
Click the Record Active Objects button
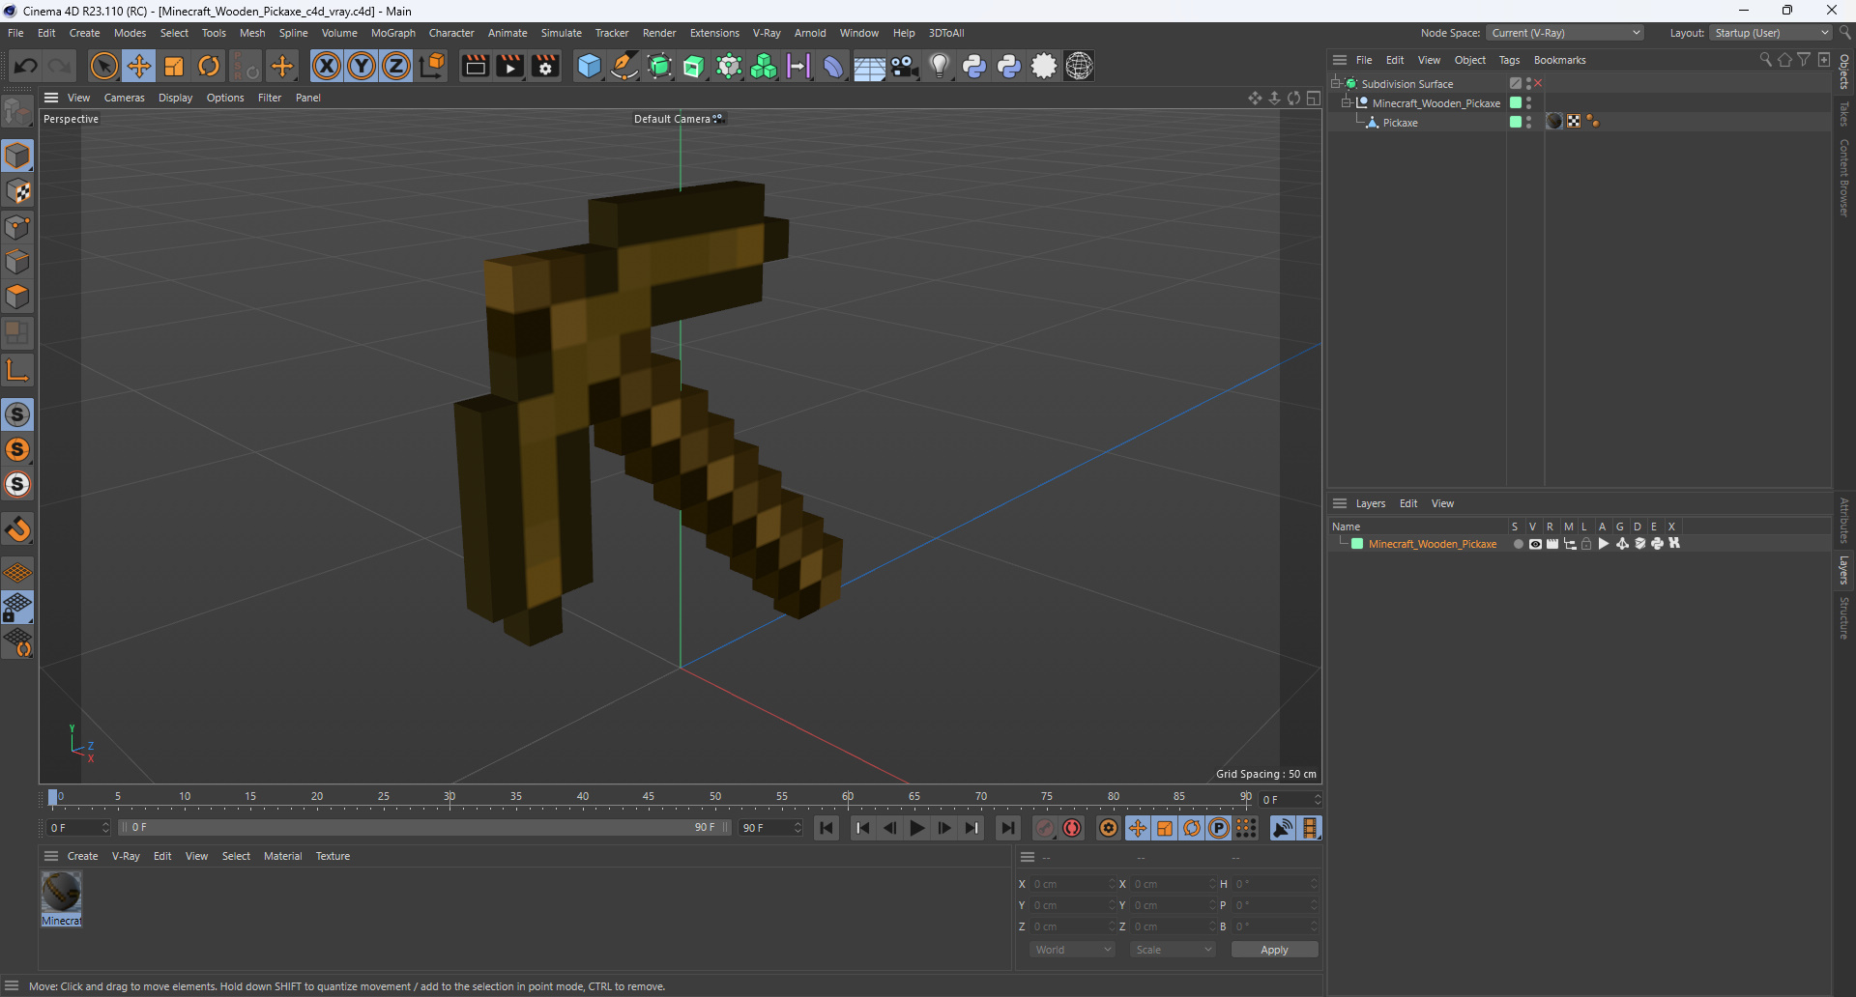pyautogui.click(x=1045, y=828)
